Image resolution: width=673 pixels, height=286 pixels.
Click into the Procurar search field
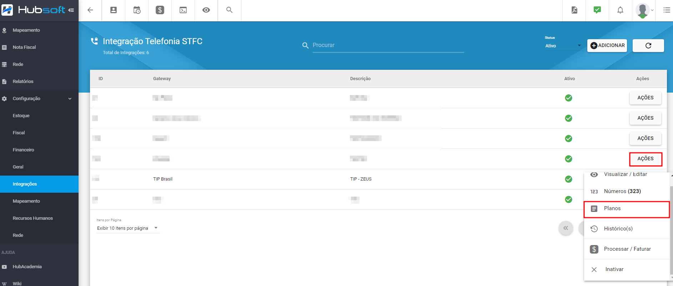click(388, 45)
